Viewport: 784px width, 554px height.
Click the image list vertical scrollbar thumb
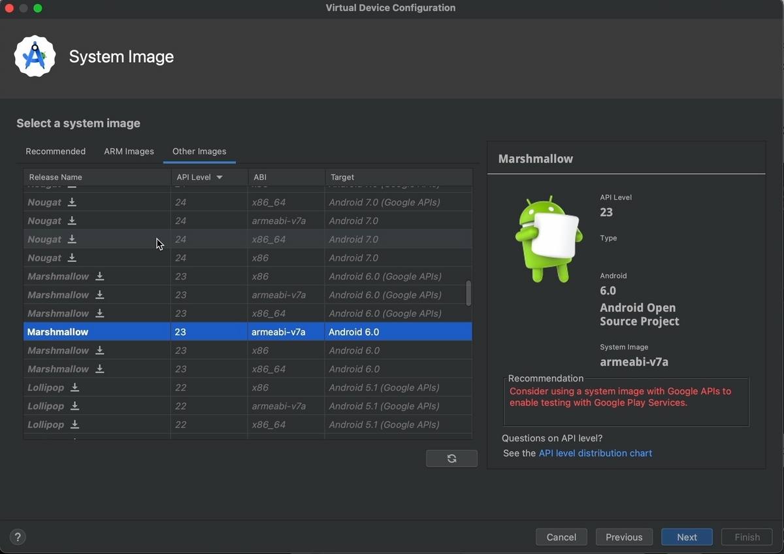pyautogui.click(x=468, y=293)
